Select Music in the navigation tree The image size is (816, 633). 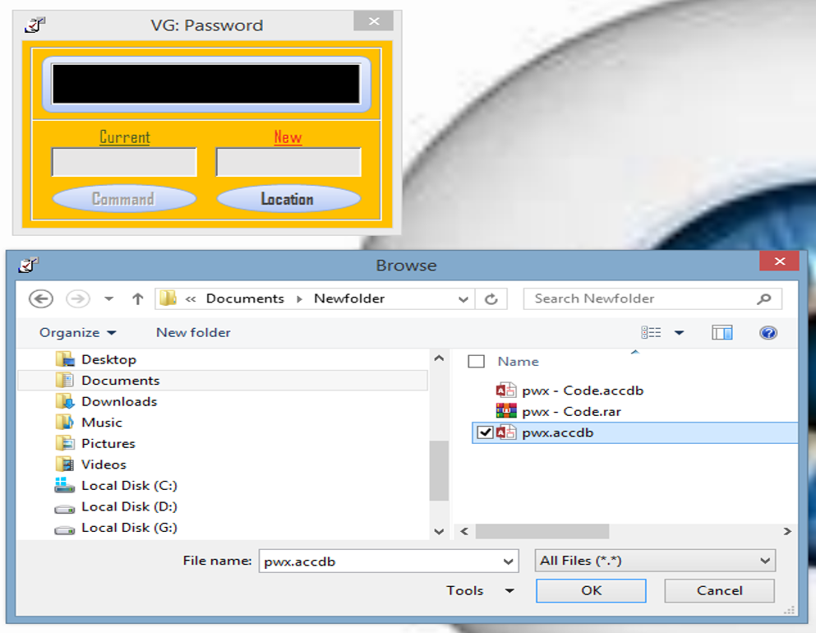pyautogui.click(x=101, y=423)
